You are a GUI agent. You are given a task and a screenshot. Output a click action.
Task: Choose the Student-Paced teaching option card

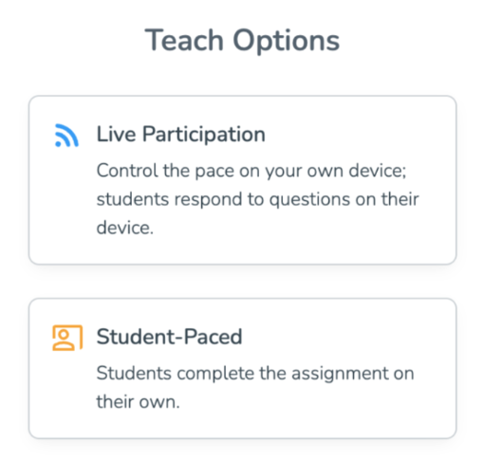[x=242, y=368]
